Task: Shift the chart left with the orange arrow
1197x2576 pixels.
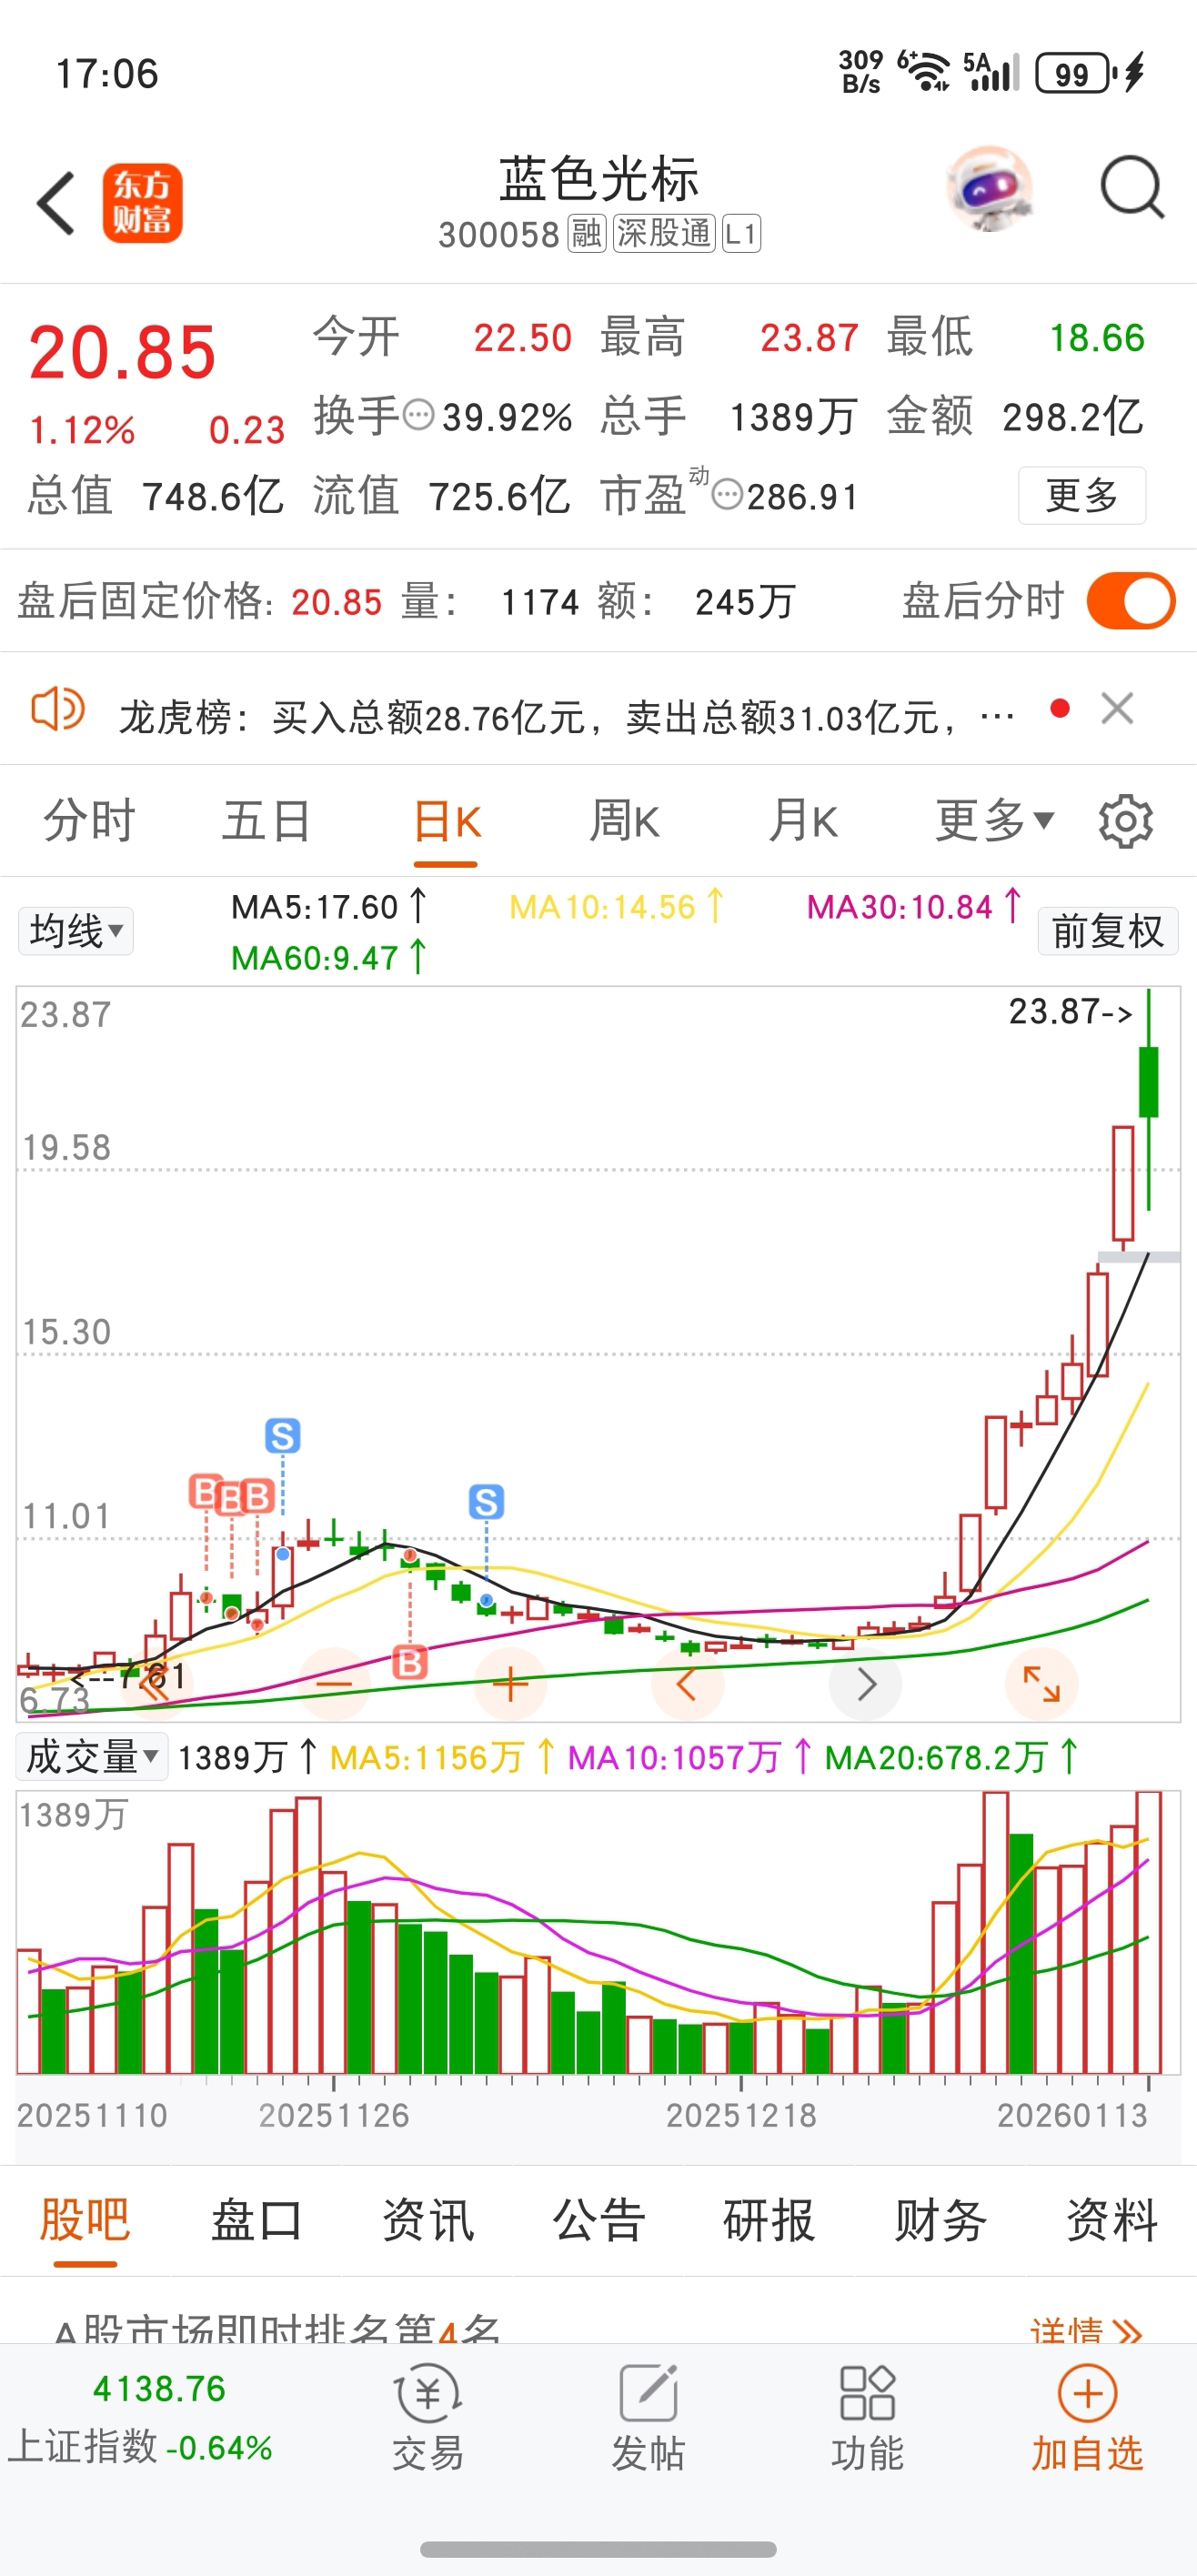Action: [687, 1684]
